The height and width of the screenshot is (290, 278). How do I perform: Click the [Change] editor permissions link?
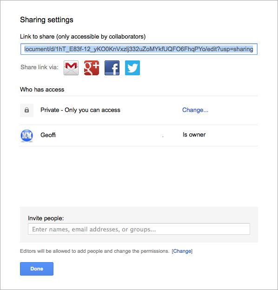(x=182, y=251)
